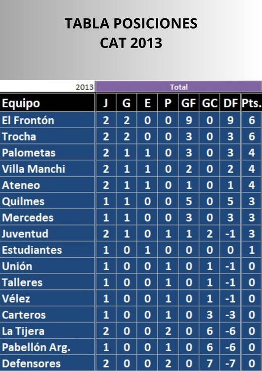Click the La Tijera team cell
Screen dimensions: 262x371
[47, 331]
